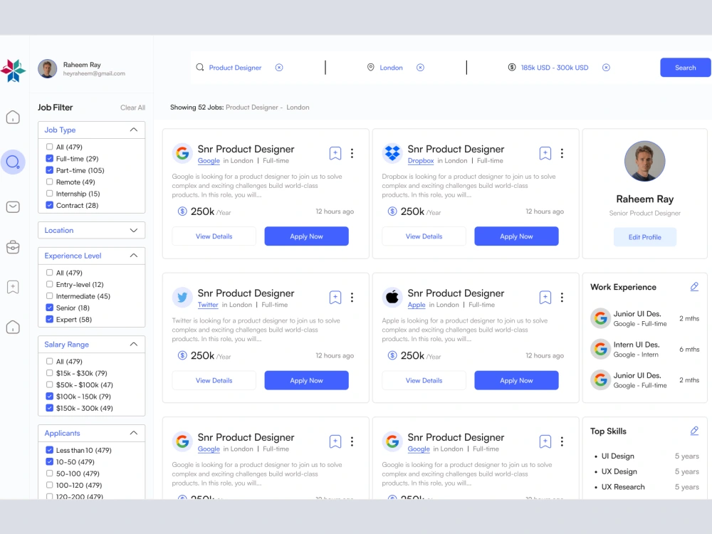Open the bottom home icon in sidebar
This screenshot has width=712, height=534.
coord(13,327)
